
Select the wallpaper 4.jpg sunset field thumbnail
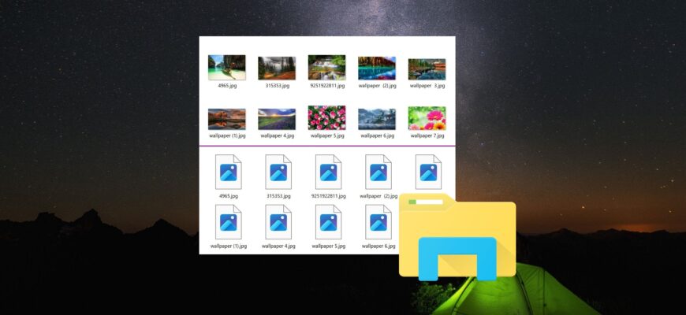pos(277,119)
